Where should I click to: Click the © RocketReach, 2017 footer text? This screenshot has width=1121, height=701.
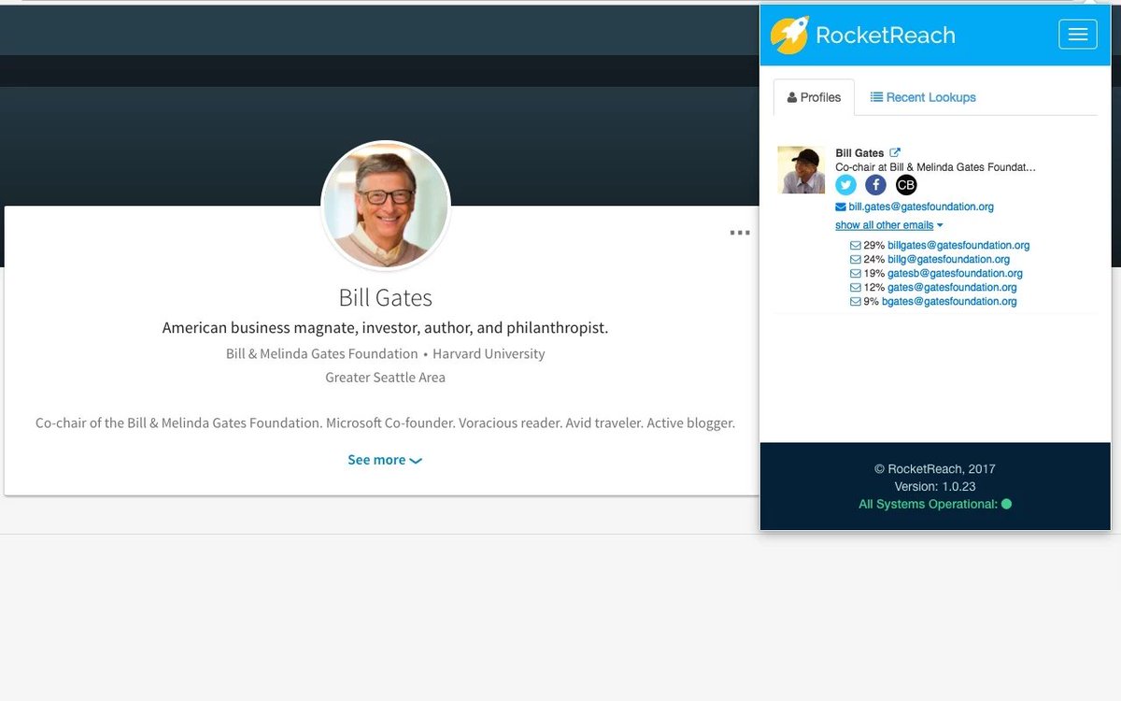click(x=935, y=469)
